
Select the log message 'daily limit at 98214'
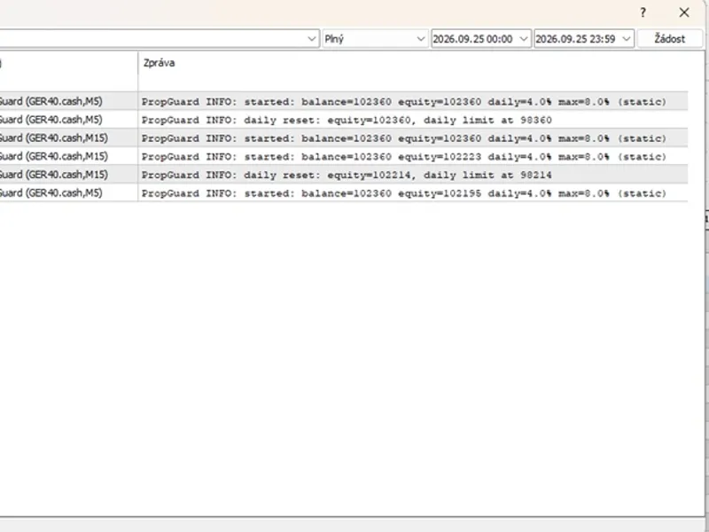[x=347, y=175]
